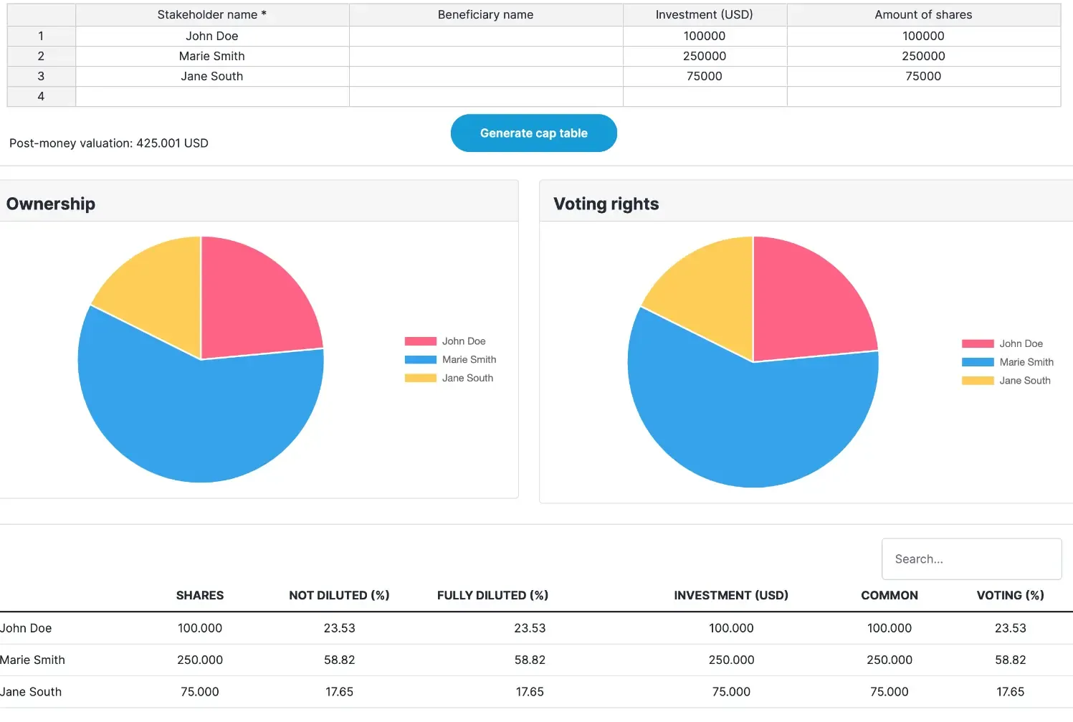
Task: Toggle Marie Smith legend swatch in Voting rights chart
Action: [978, 363]
